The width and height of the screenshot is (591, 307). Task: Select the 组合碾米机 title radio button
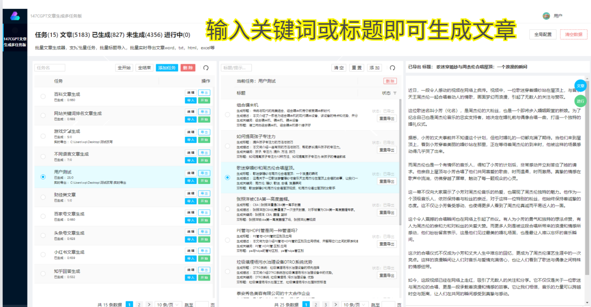pyautogui.click(x=226, y=114)
